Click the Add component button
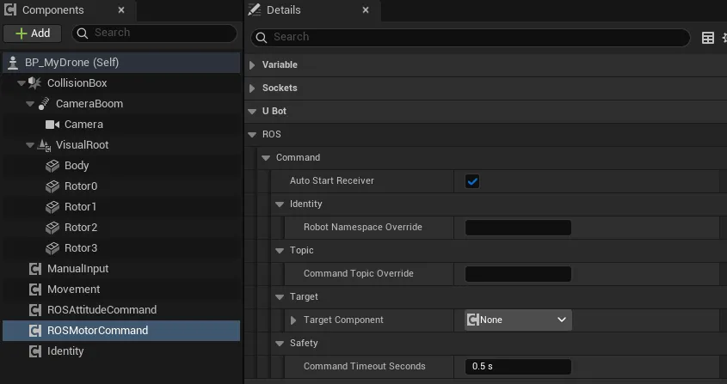This screenshot has width=727, height=384. click(32, 34)
